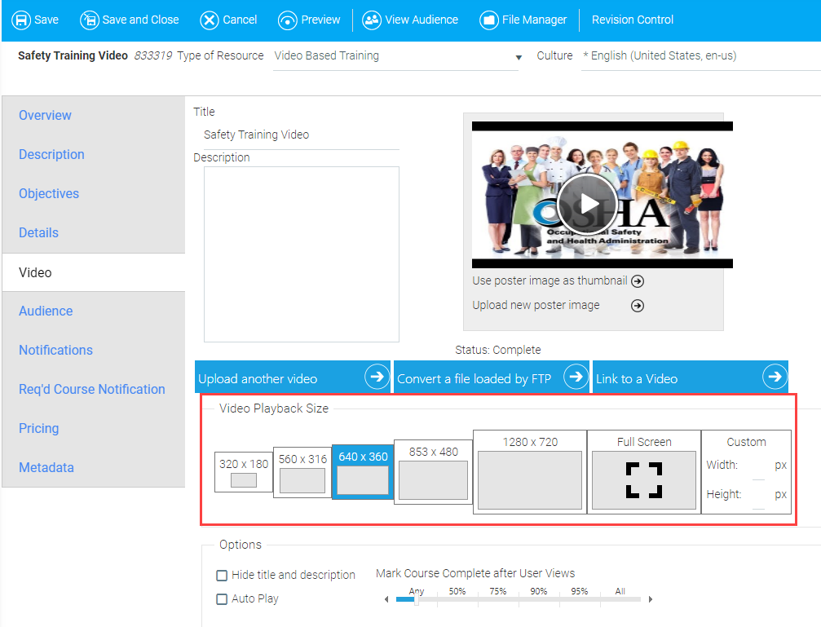Open the Culture language dropdown
821x627 pixels.
coord(700,56)
